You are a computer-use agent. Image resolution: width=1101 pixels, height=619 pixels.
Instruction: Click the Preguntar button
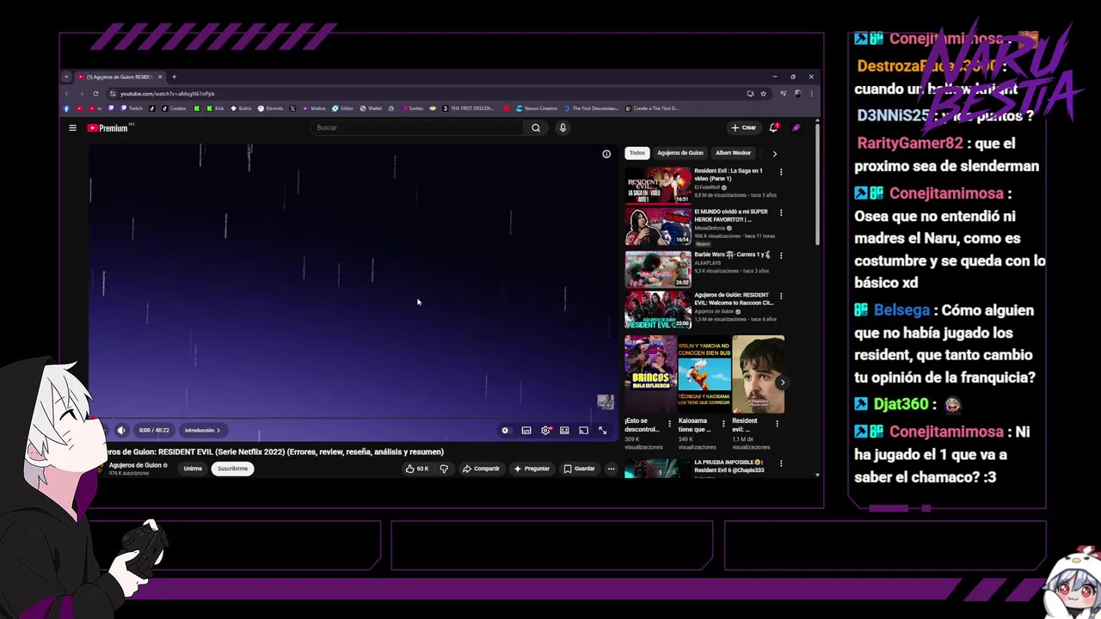coord(532,469)
